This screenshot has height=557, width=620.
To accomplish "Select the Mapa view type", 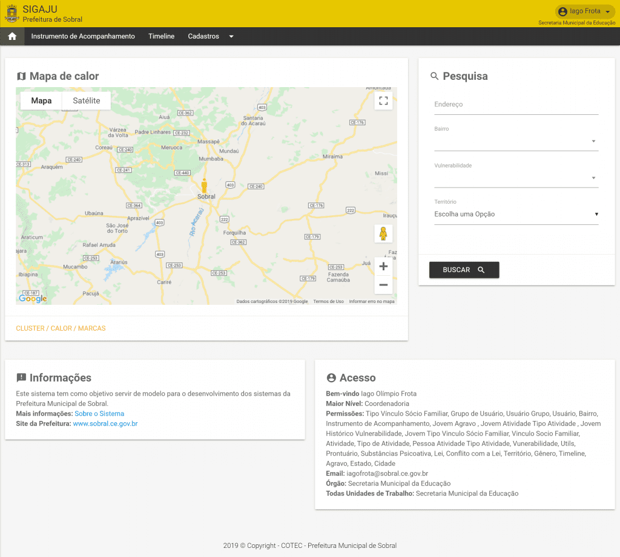I will 41,101.
